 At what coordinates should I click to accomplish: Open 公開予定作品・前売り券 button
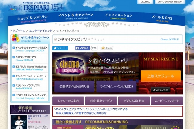(74, 87)
